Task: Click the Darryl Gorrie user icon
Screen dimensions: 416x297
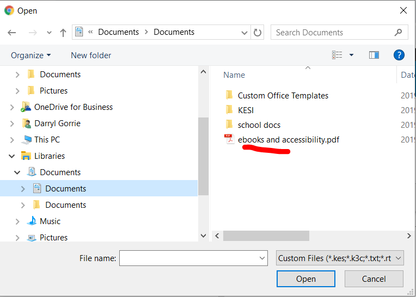Action: tap(26, 123)
